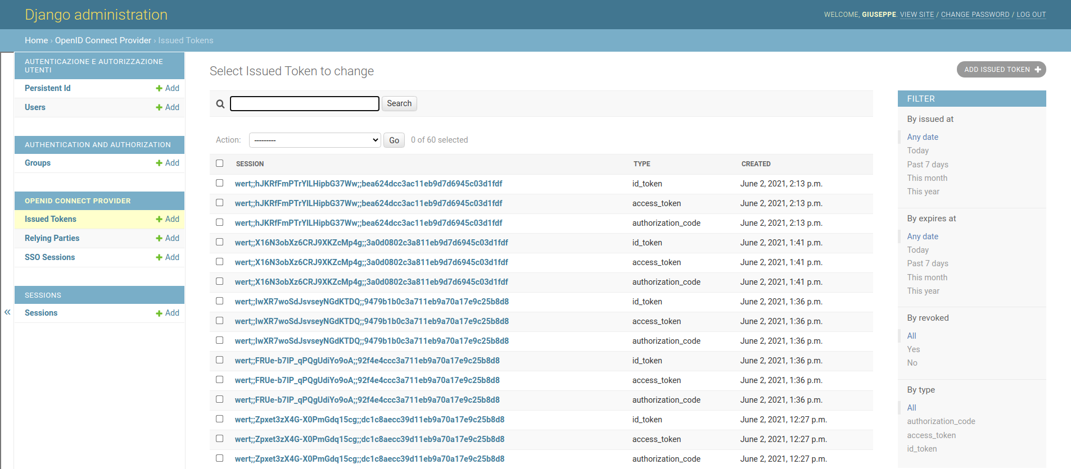Image resolution: width=1071 pixels, height=469 pixels.
Task: Check the X16N3obXz6 access_token row
Action: pyautogui.click(x=219, y=262)
